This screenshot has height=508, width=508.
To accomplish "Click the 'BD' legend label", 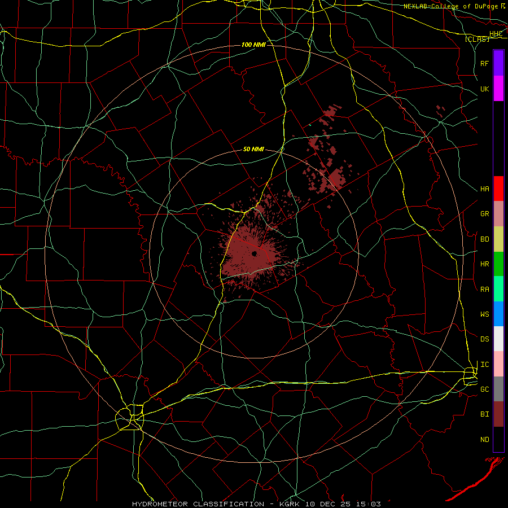I will click(x=485, y=239).
